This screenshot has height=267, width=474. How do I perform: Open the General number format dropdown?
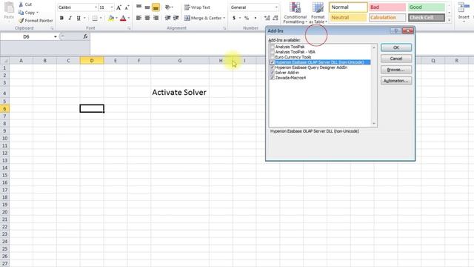[276, 7]
